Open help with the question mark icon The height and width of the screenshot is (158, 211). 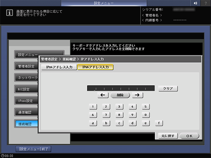(206, 3)
